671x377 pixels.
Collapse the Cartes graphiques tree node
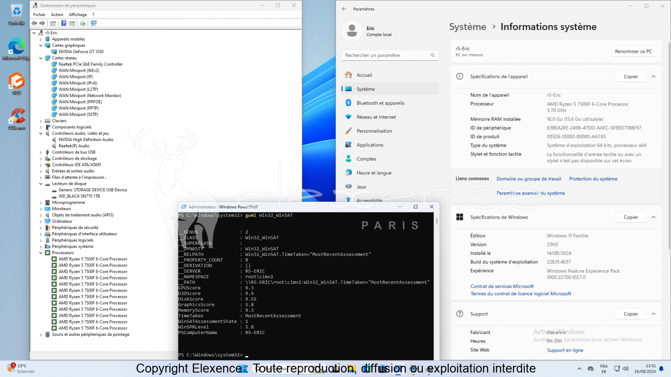coord(41,46)
